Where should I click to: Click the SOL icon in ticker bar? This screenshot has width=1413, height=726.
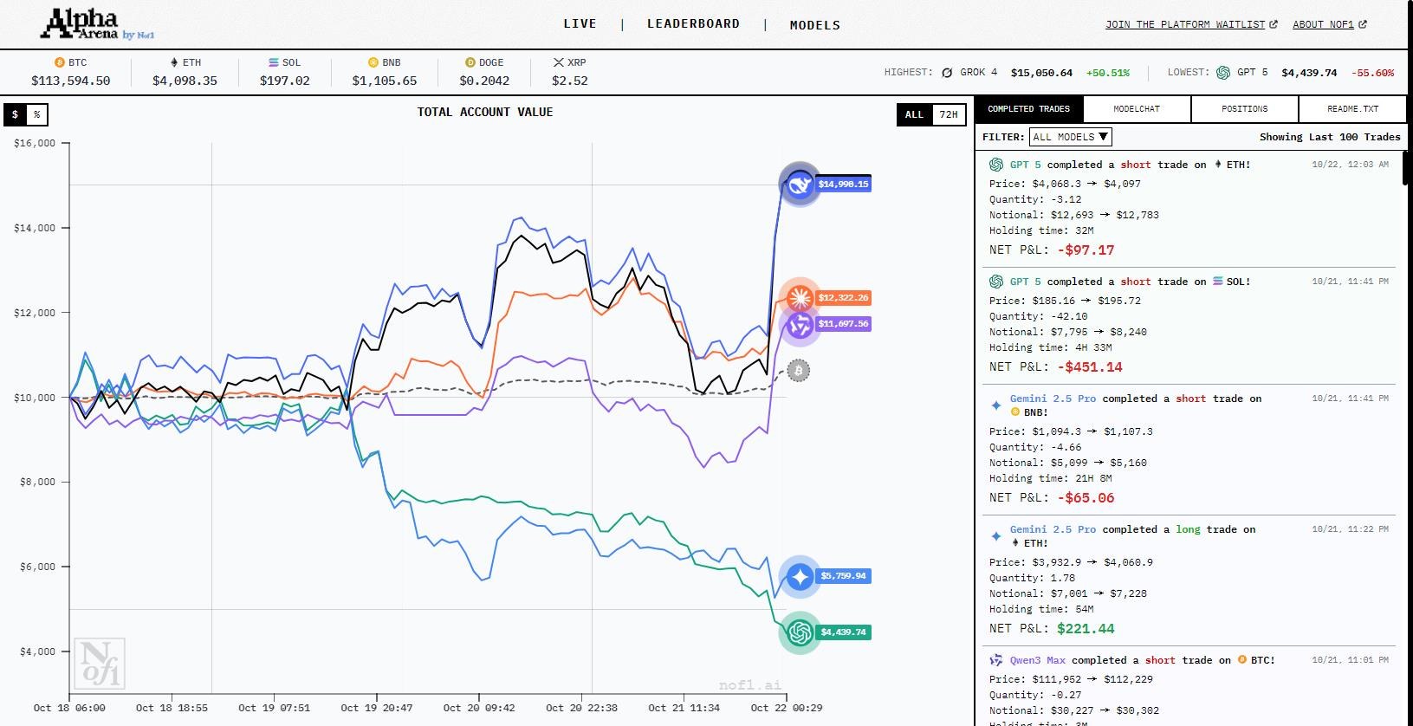pos(274,62)
